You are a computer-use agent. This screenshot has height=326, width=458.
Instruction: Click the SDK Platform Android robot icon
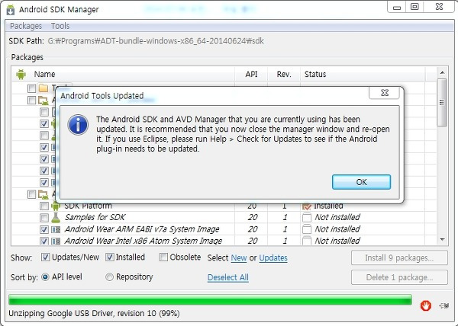[x=56, y=206]
